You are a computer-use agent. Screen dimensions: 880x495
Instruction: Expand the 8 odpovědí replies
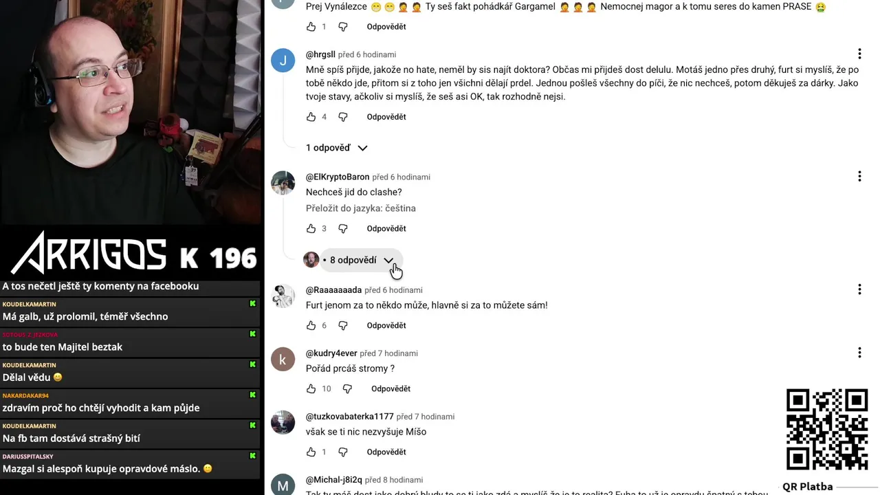coord(351,260)
